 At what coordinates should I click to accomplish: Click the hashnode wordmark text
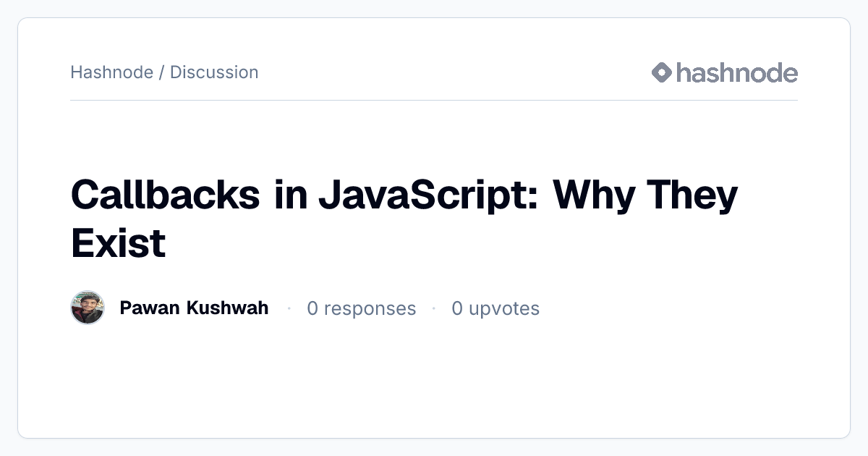pos(737,72)
